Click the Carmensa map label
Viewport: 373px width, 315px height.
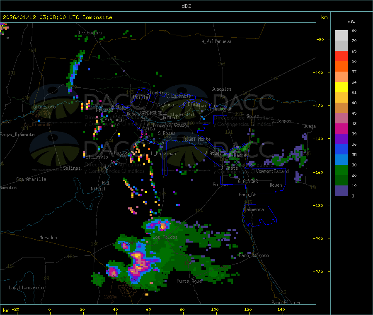254,209
